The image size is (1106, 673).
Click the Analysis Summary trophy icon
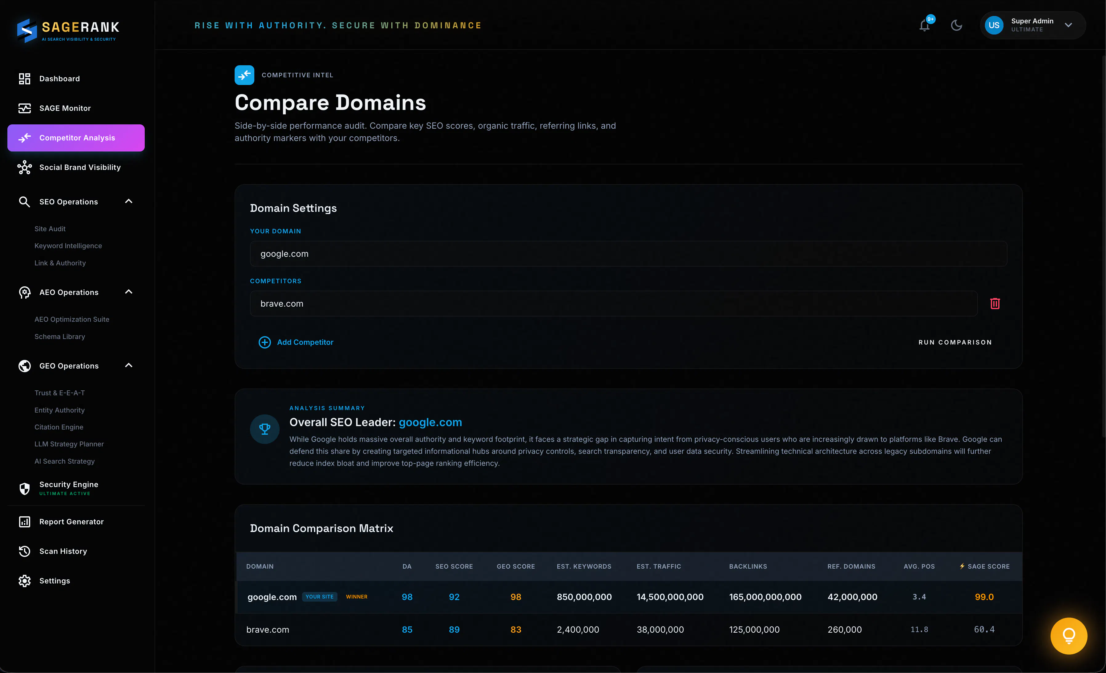pyautogui.click(x=265, y=429)
